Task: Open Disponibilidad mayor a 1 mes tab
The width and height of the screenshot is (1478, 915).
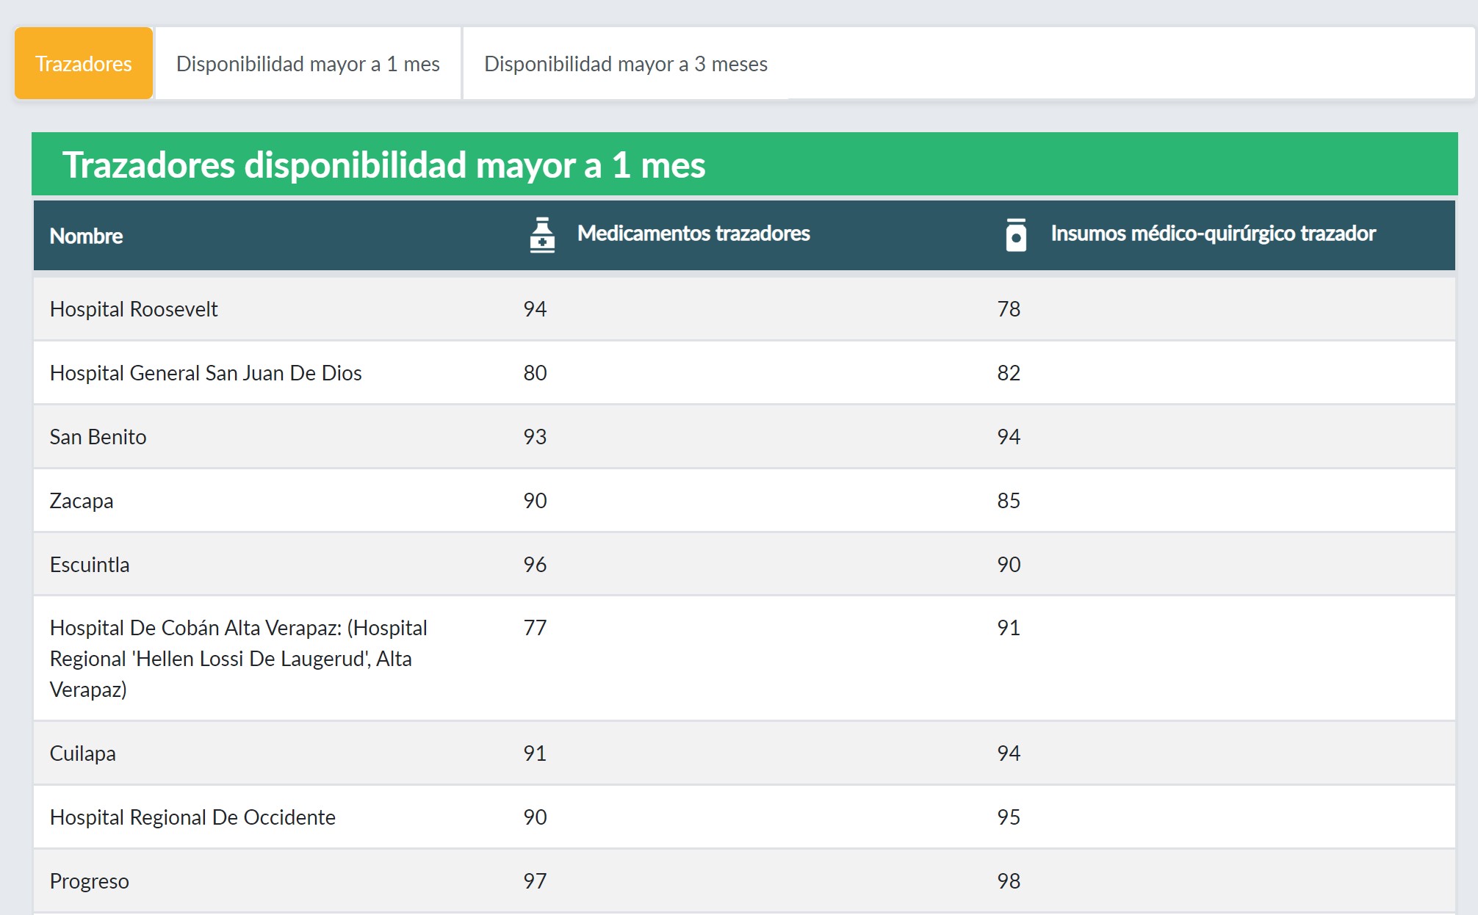Action: click(x=308, y=63)
